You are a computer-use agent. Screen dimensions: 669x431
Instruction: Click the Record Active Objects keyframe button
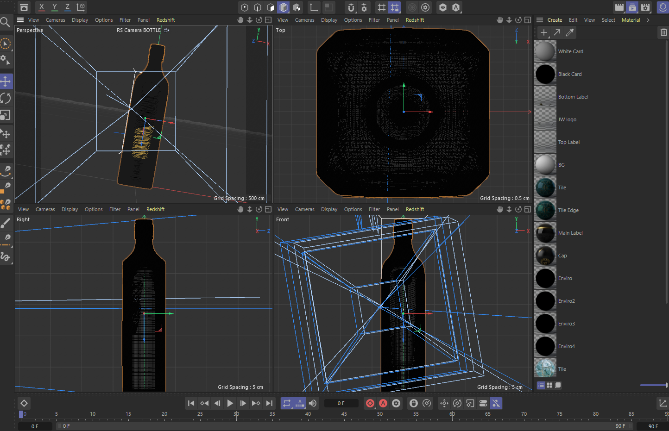370,403
